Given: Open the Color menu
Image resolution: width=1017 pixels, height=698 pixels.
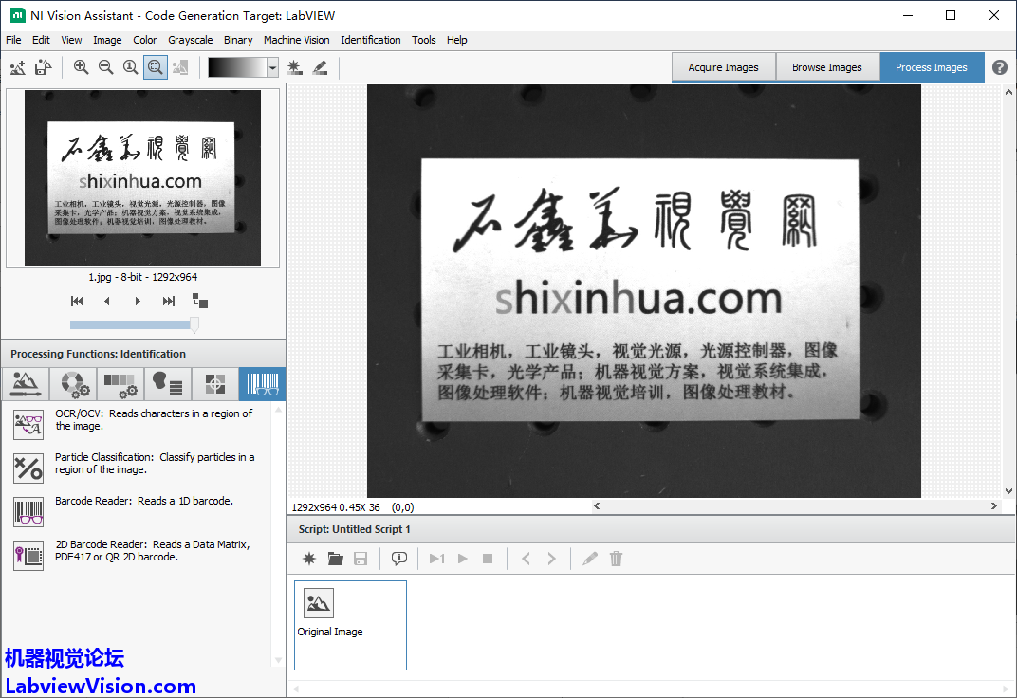Looking at the screenshot, I should (144, 40).
